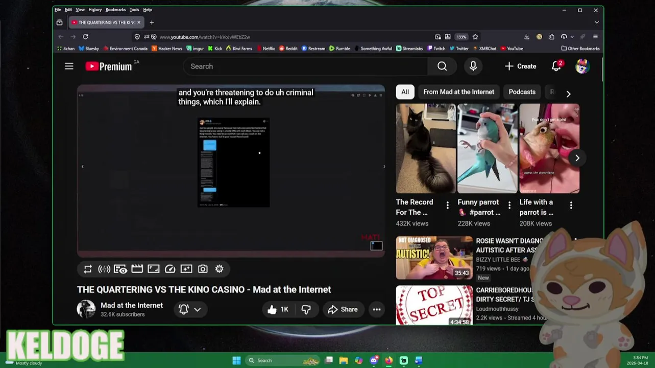The image size is (655, 368).
Task: Select the 'All' filter chip
Action: tap(405, 92)
